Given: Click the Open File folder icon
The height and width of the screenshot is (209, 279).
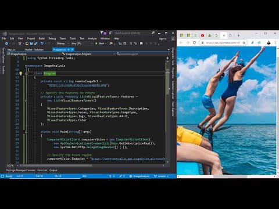Looking at the screenshot, I should click(x=27, y=44).
